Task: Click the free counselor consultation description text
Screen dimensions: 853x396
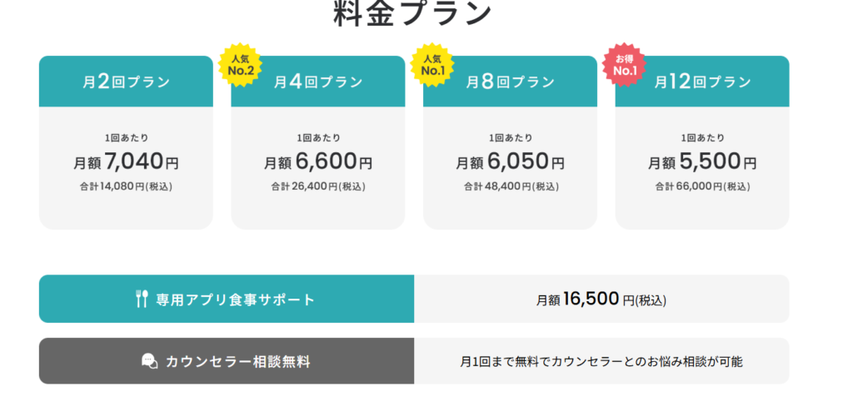Action: (x=601, y=361)
